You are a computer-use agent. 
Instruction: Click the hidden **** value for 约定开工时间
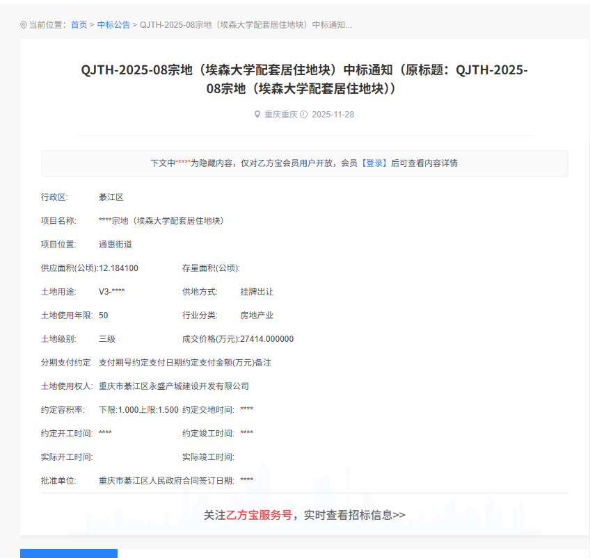105,434
